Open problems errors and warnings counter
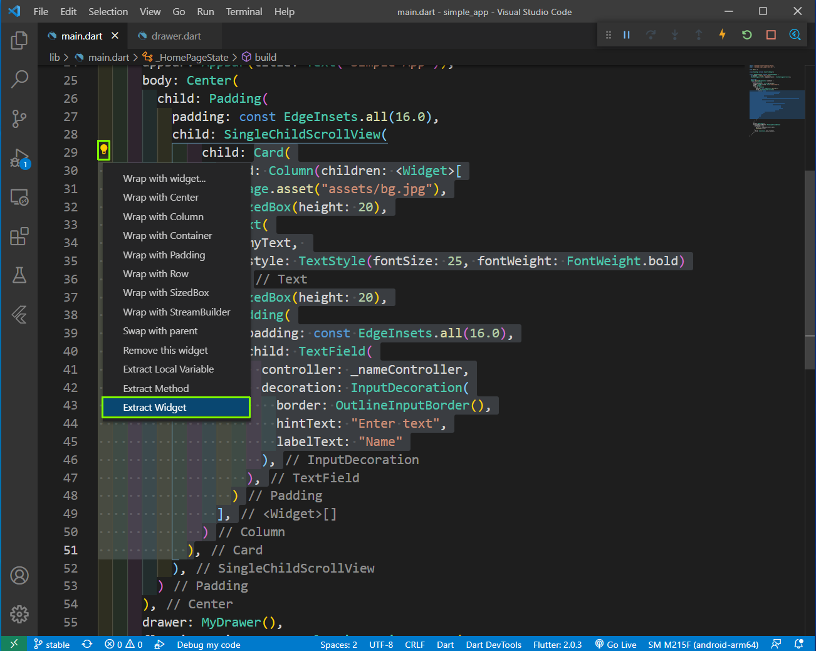This screenshot has width=816, height=651. pyautogui.click(x=123, y=645)
